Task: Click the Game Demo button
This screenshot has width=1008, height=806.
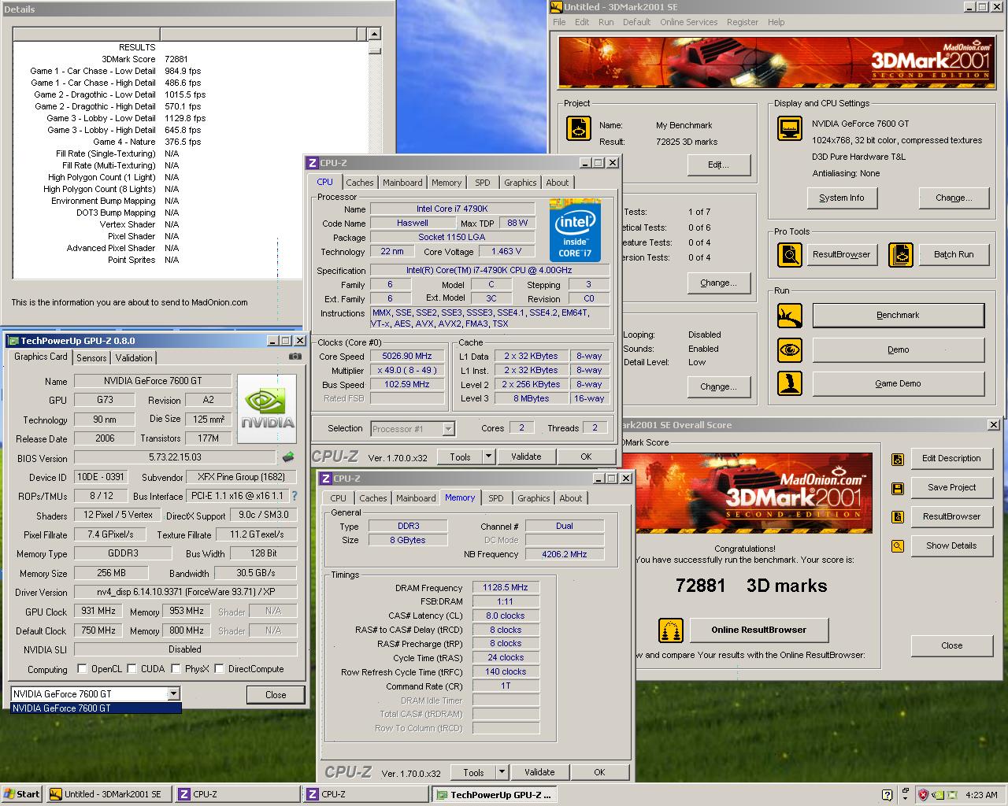Action: click(899, 383)
